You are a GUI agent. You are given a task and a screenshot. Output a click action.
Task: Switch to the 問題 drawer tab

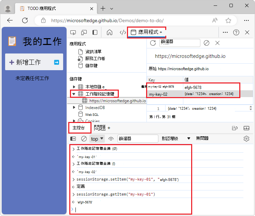[x=100, y=128]
